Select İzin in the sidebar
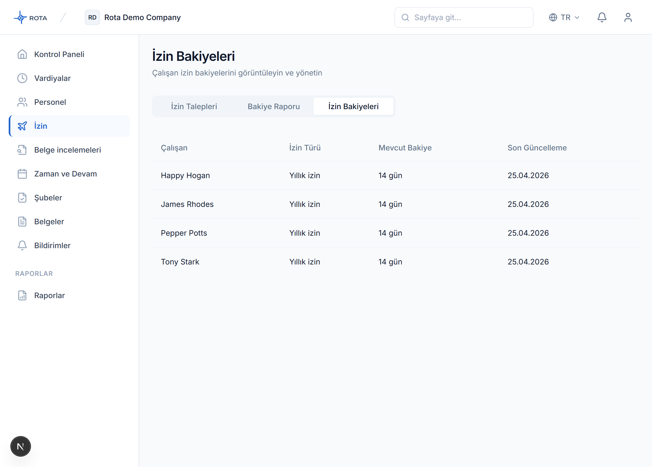Image resolution: width=652 pixels, height=467 pixels. [69, 126]
